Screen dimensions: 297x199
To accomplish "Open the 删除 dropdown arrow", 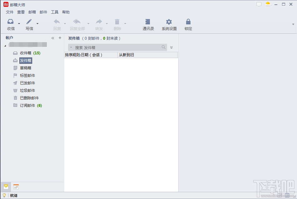I will [125, 23].
